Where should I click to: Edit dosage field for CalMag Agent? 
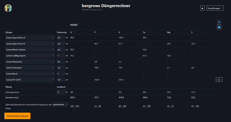click(61, 56)
